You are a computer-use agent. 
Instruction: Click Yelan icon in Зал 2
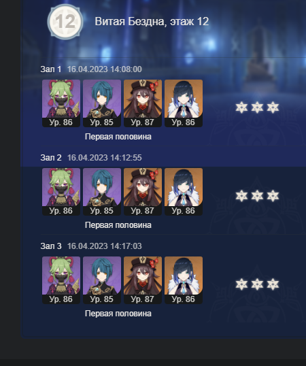click(x=184, y=192)
